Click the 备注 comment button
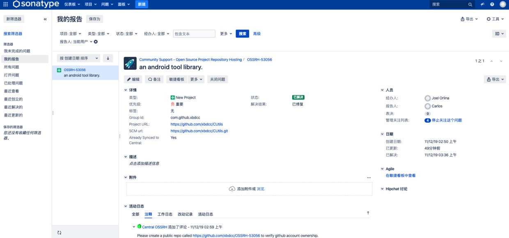The image size is (509, 238). click(x=154, y=80)
